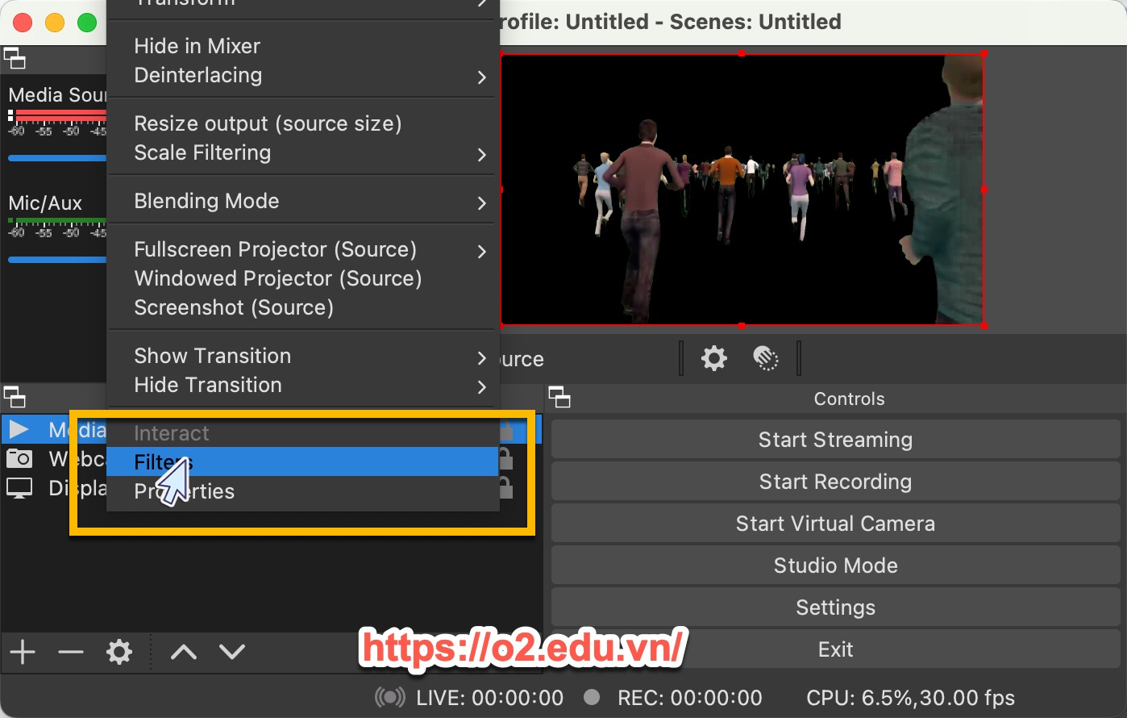Click the Start Streaming button
This screenshot has width=1127, height=718.
coord(835,440)
